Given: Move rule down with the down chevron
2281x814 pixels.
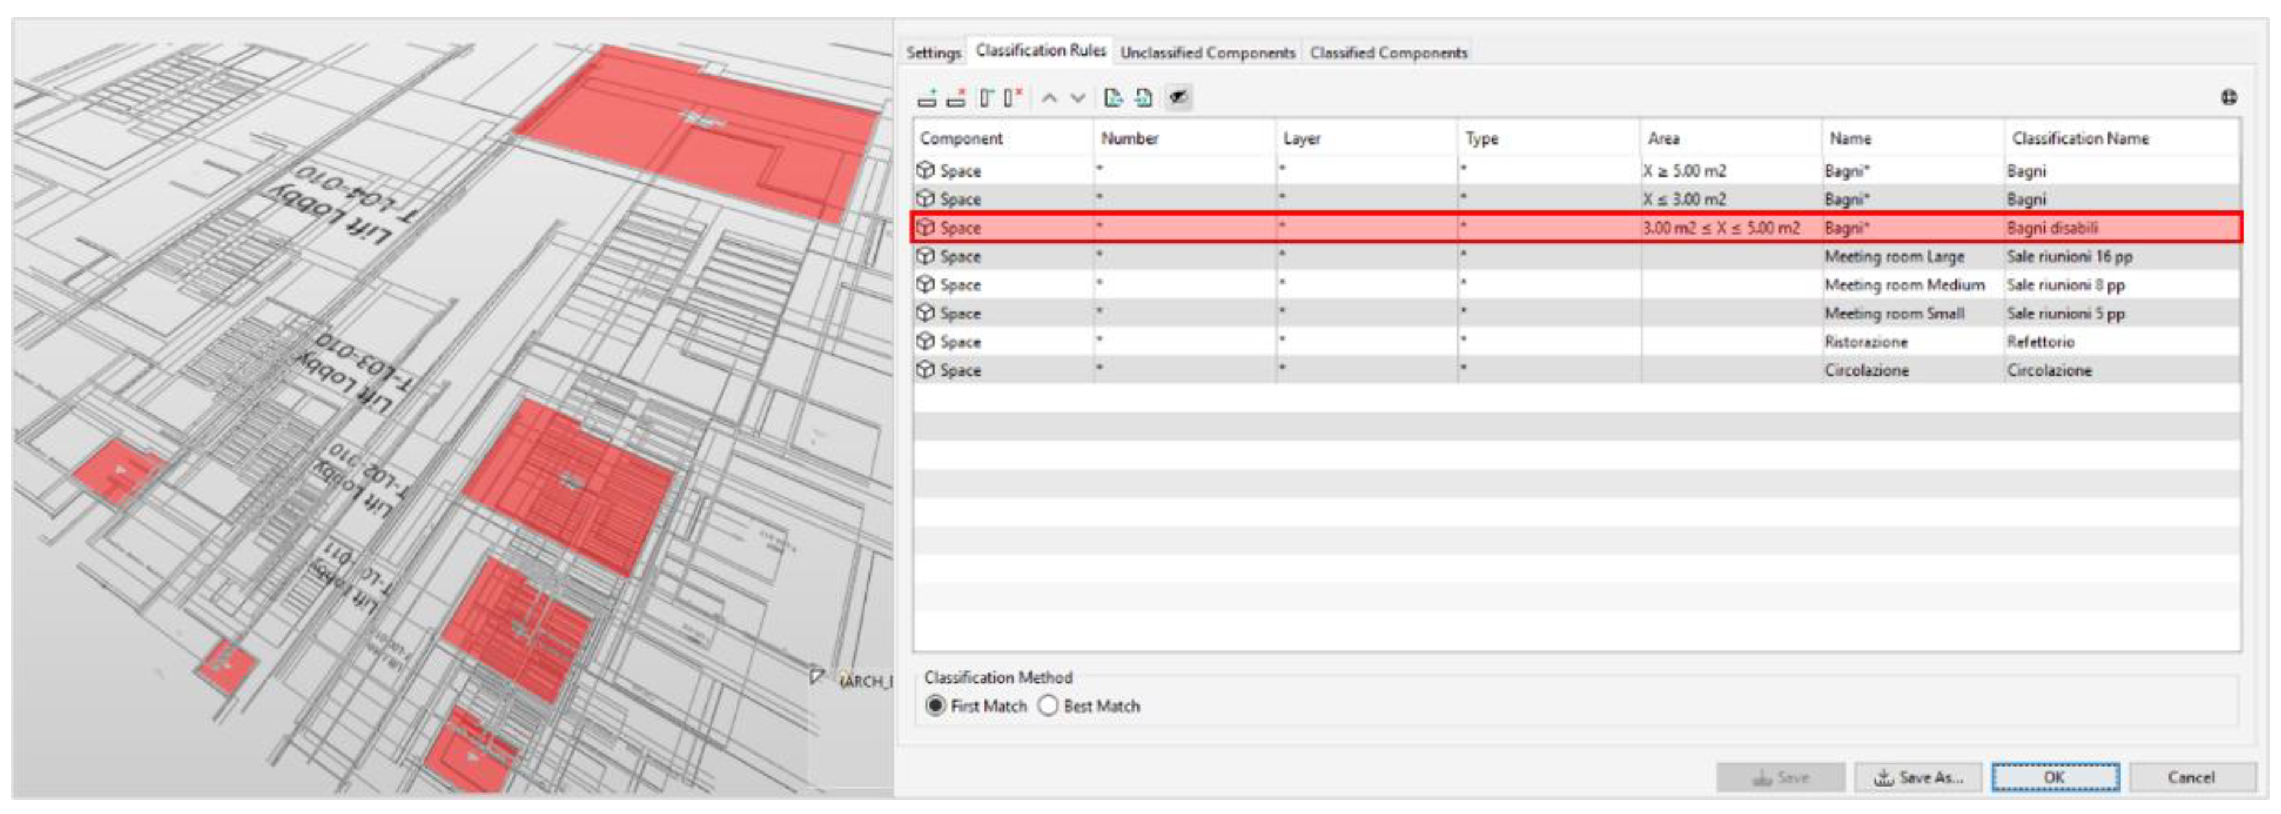Looking at the screenshot, I should click(1078, 98).
